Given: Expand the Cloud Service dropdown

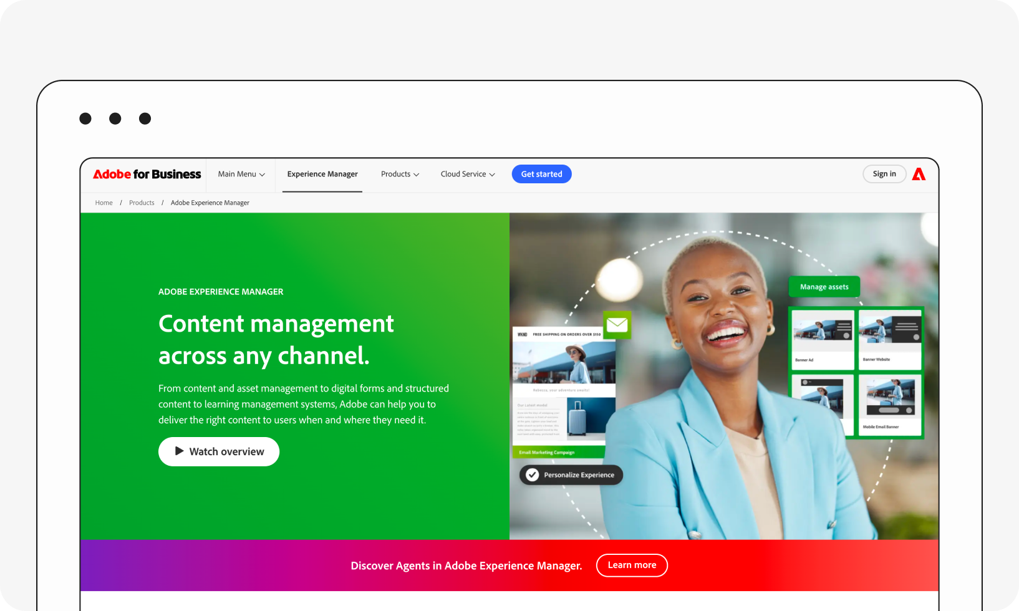Looking at the screenshot, I should point(468,174).
